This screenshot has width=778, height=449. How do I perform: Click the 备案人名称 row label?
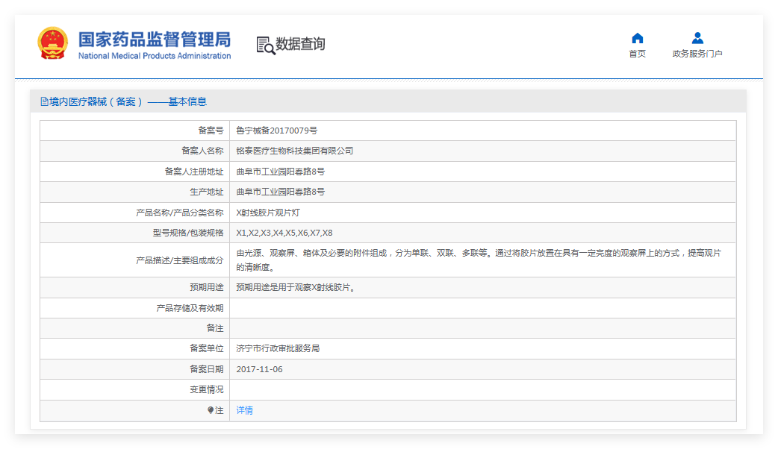coord(202,151)
